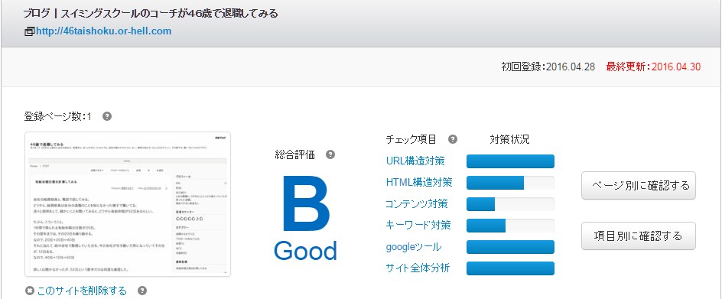Viewport: 722px width, 299px height.
Task: Click the HTML構造対策 progress bar
Action: click(x=510, y=183)
